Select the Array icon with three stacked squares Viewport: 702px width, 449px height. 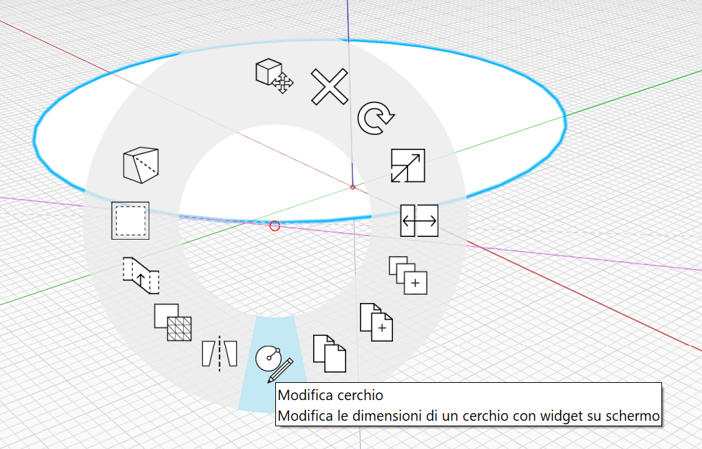(408, 275)
